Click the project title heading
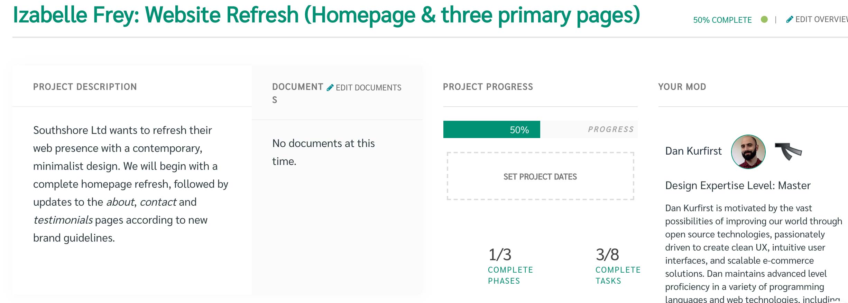 pos(326,15)
